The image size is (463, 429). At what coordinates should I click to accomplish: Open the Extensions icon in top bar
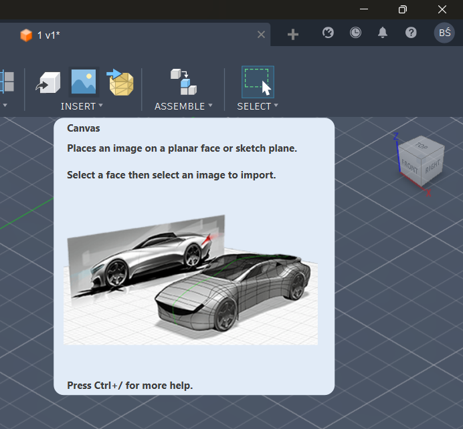(x=328, y=33)
